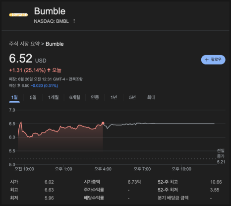Click the 팔로우 follow button
The height and width of the screenshot is (206, 231).
[x=213, y=60]
